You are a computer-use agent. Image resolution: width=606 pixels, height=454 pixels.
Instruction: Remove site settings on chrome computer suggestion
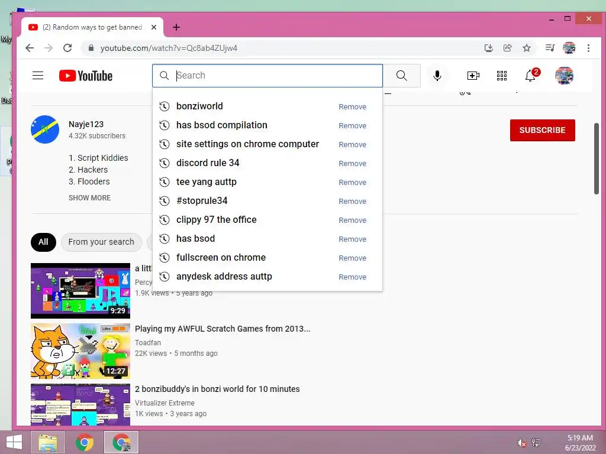[353, 145]
